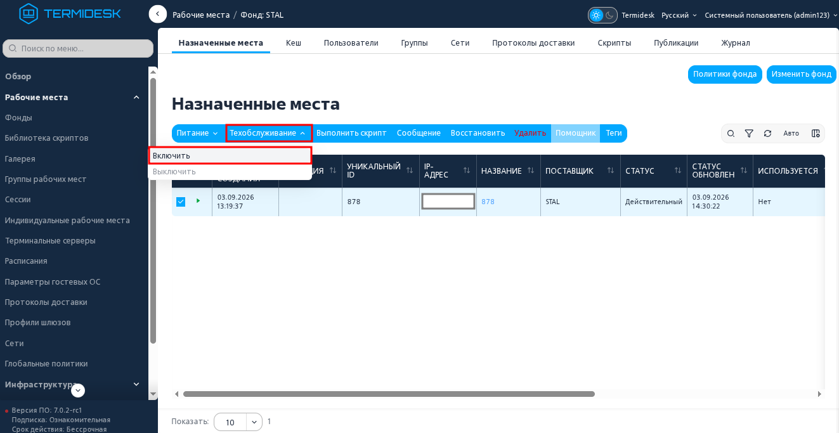Open the Русский language dropdown
This screenshot has width=839, height=433.
[679, 15]
